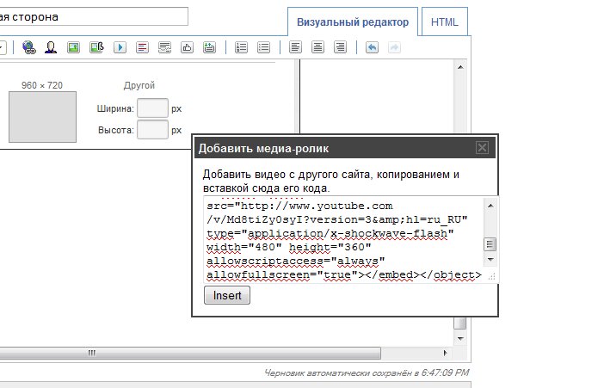Viewport: 604px width, 388px height.
Task: Click into the embed code text area
Action: (x=342, y=241)
